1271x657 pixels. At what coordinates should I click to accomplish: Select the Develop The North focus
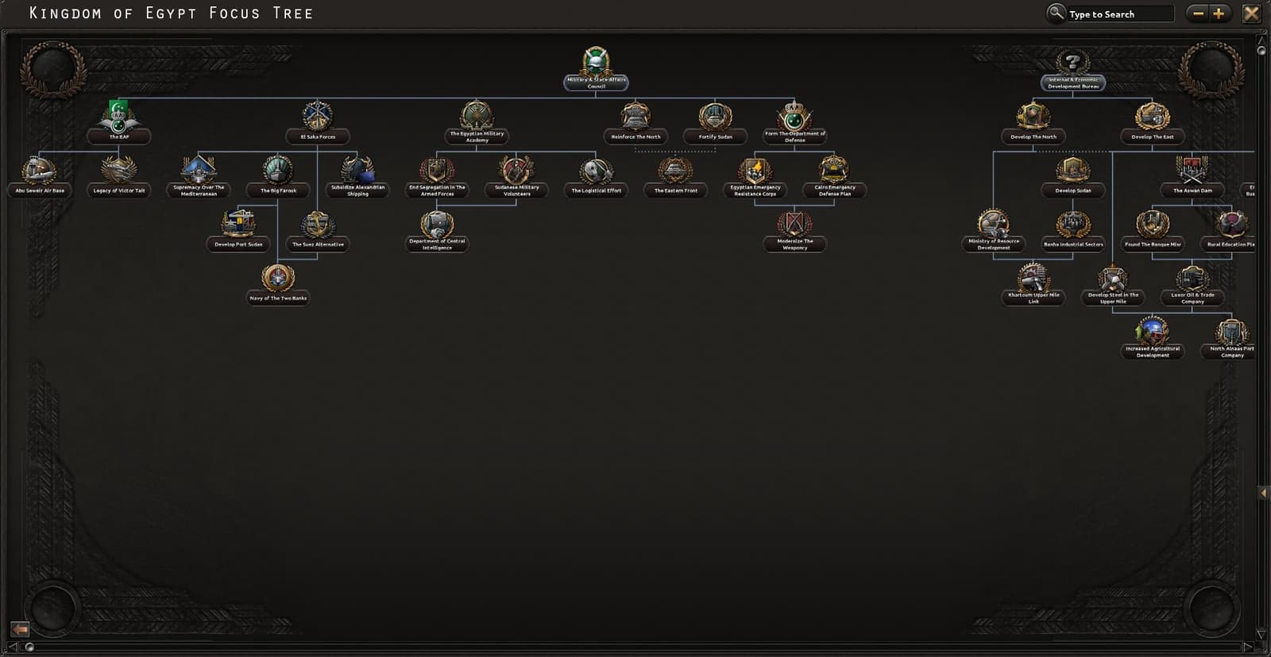tap(1033, 121)
